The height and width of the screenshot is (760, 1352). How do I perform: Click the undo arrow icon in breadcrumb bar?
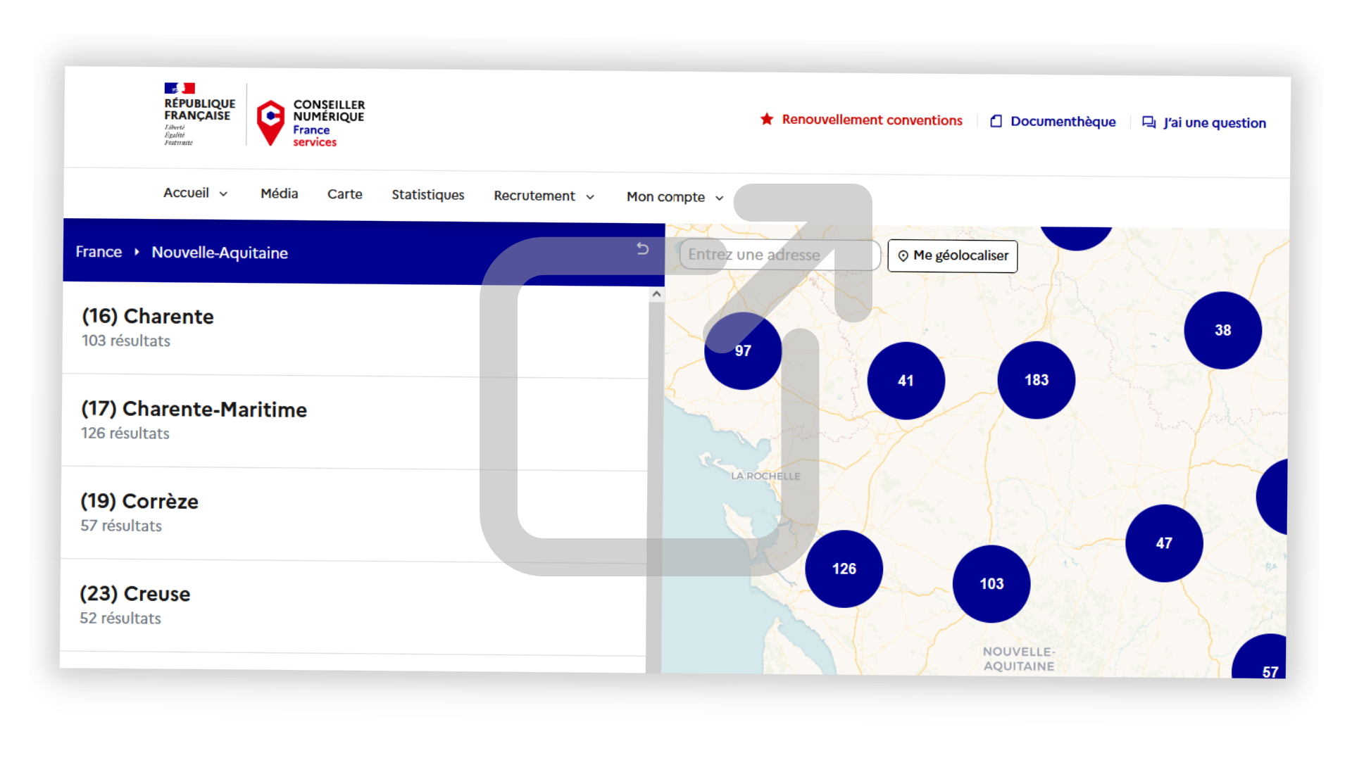tap(642, 248)
